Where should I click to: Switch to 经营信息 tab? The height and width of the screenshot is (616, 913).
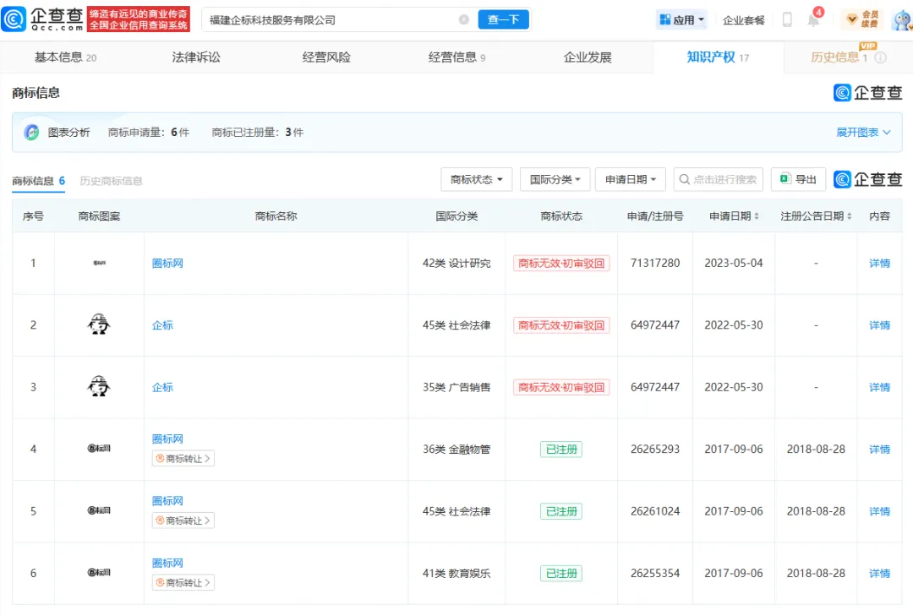(457, 57)
